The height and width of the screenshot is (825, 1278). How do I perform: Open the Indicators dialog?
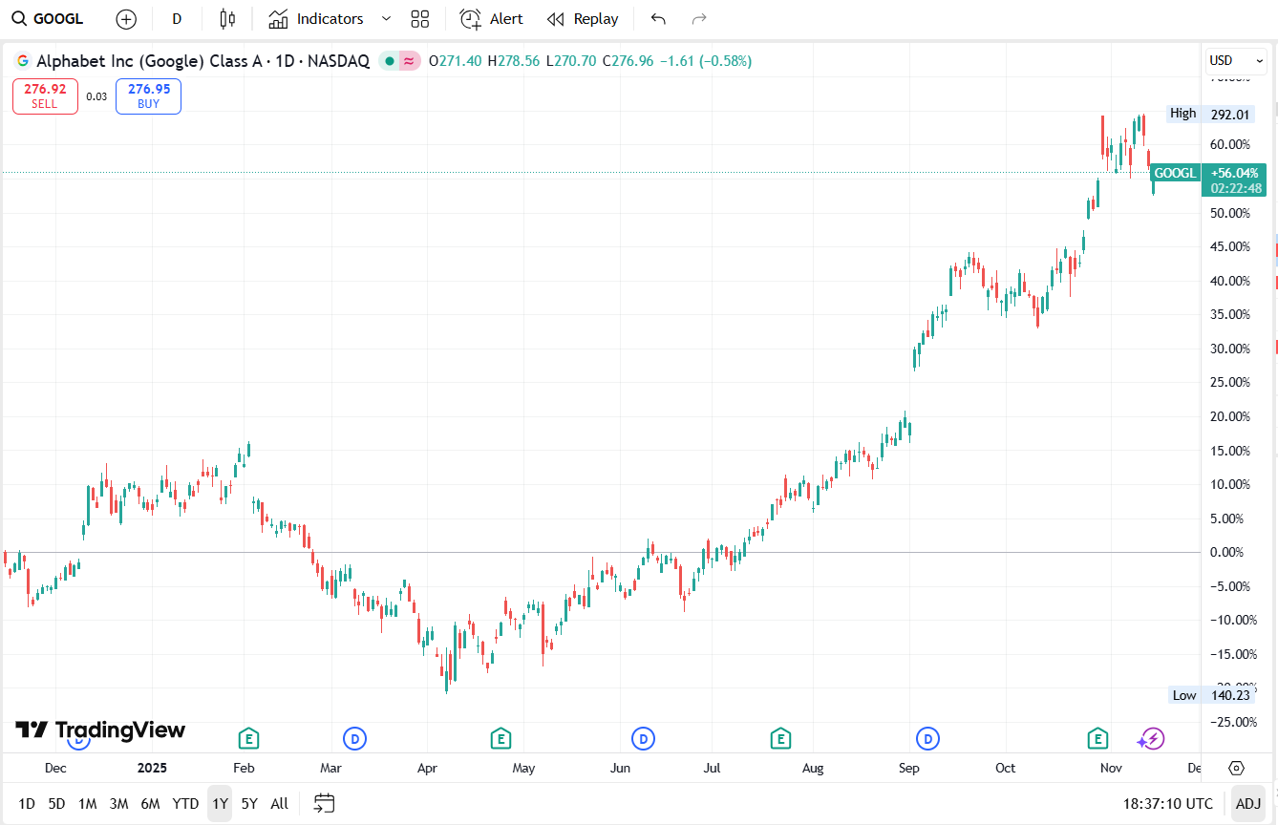coord(316,19)
